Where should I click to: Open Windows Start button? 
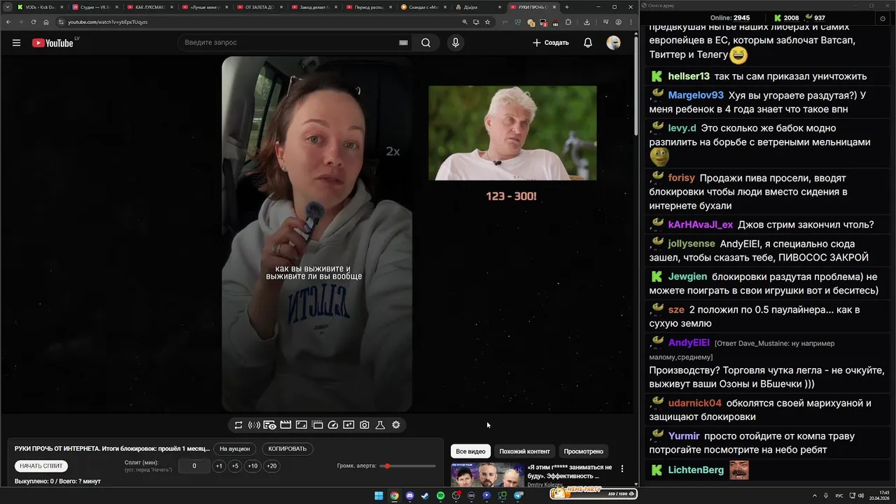(x=379, y=496)
